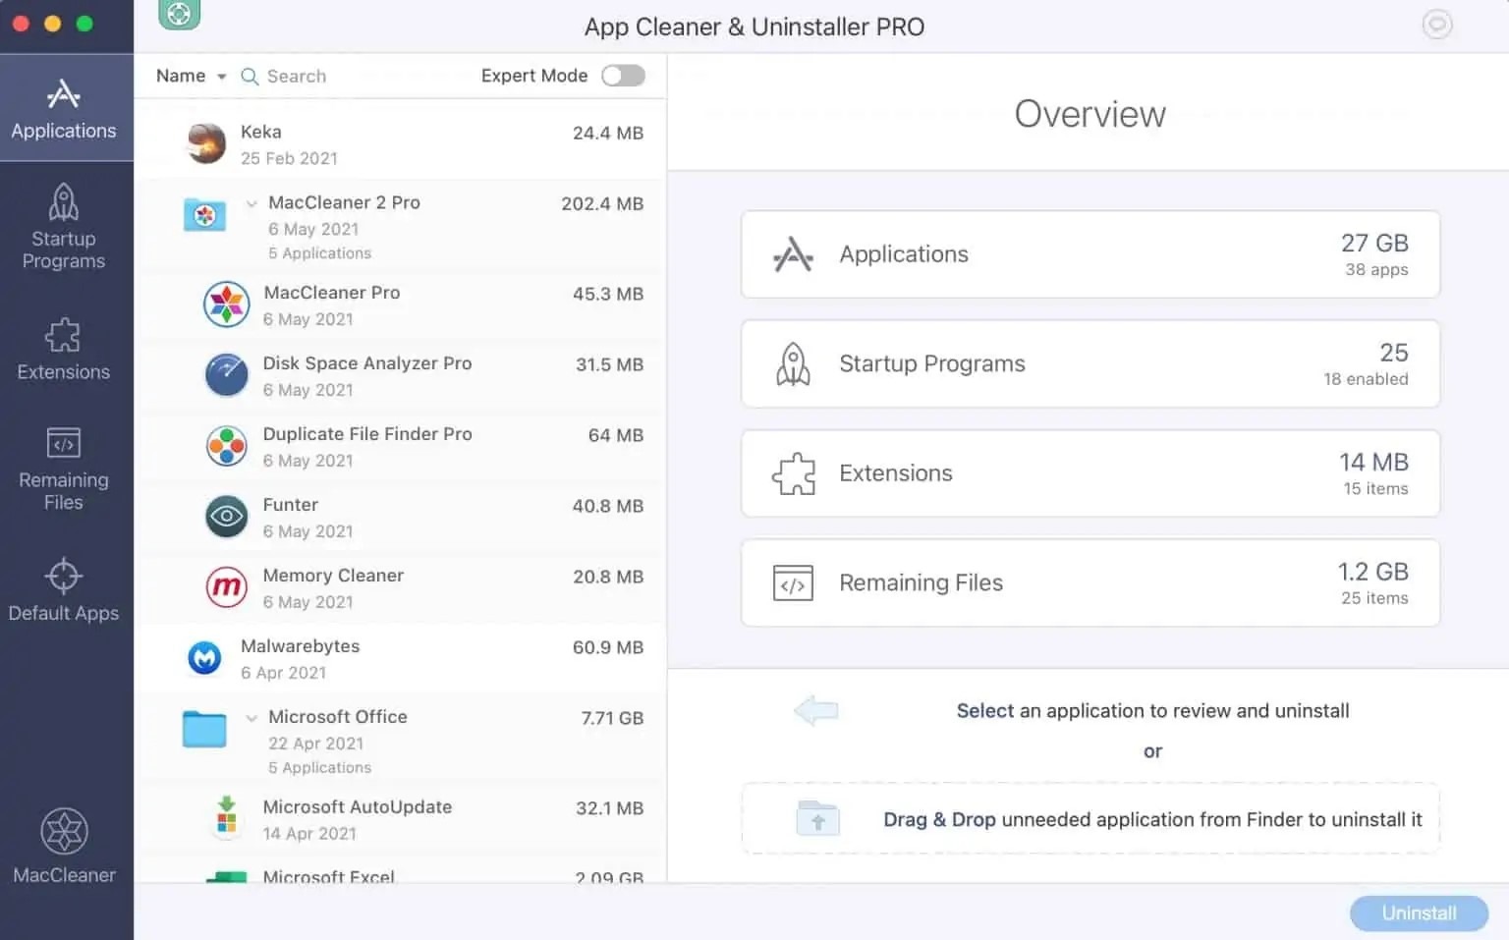
Task: Click the Drag & Drop uninstall area
Action: pos(1090,818)
